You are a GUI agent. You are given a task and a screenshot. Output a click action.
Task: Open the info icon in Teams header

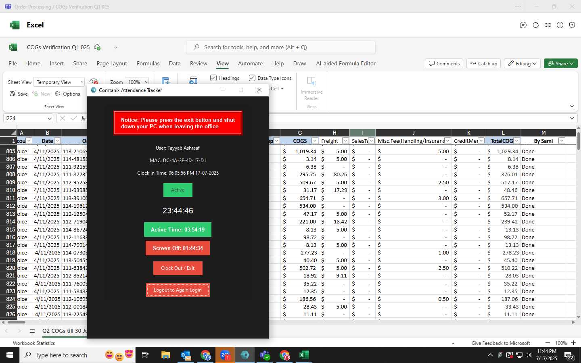[x=560, y=25]
